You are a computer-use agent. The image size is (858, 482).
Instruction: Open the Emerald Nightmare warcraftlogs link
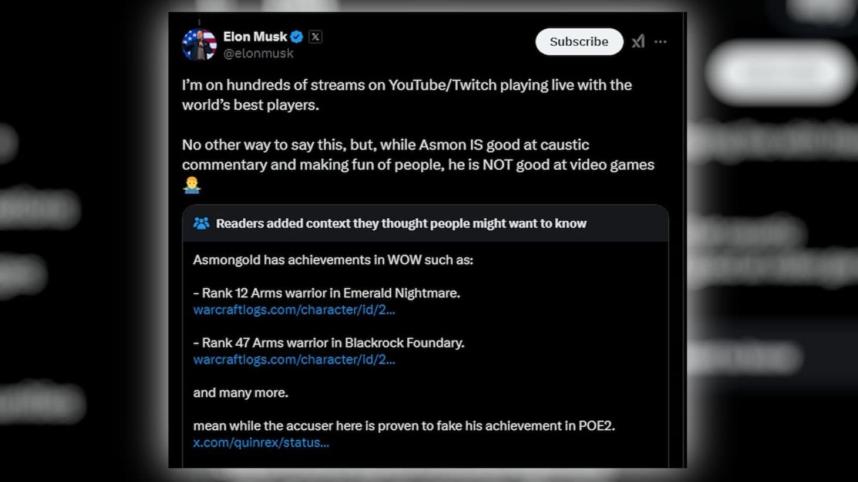(294, 310)
